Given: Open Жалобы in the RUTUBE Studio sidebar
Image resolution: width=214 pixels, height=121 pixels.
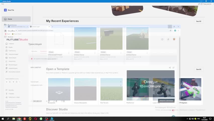Looking at the screenshot, I should (11, 90).
